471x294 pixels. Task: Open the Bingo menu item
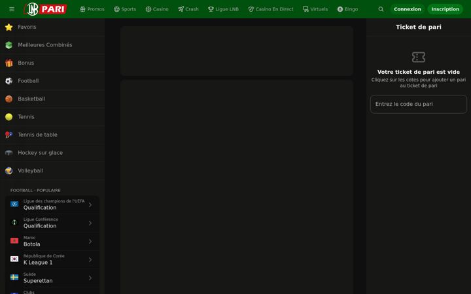[x=347, y=9]
